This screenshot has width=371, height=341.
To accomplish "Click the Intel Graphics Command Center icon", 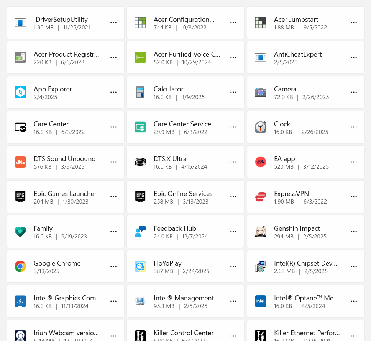I will (x=20, y=301).
